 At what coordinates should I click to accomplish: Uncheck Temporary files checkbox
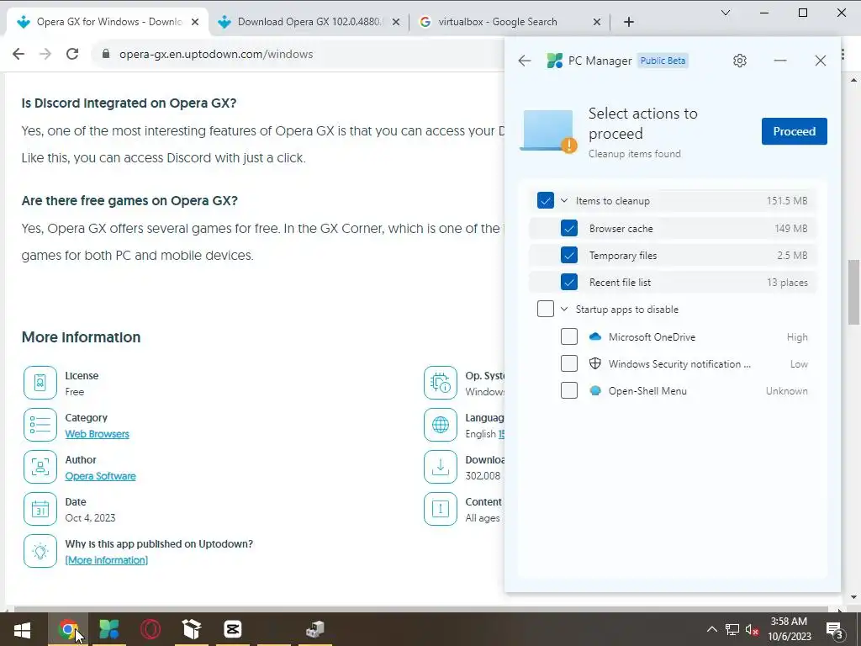(x=569, y=255)
